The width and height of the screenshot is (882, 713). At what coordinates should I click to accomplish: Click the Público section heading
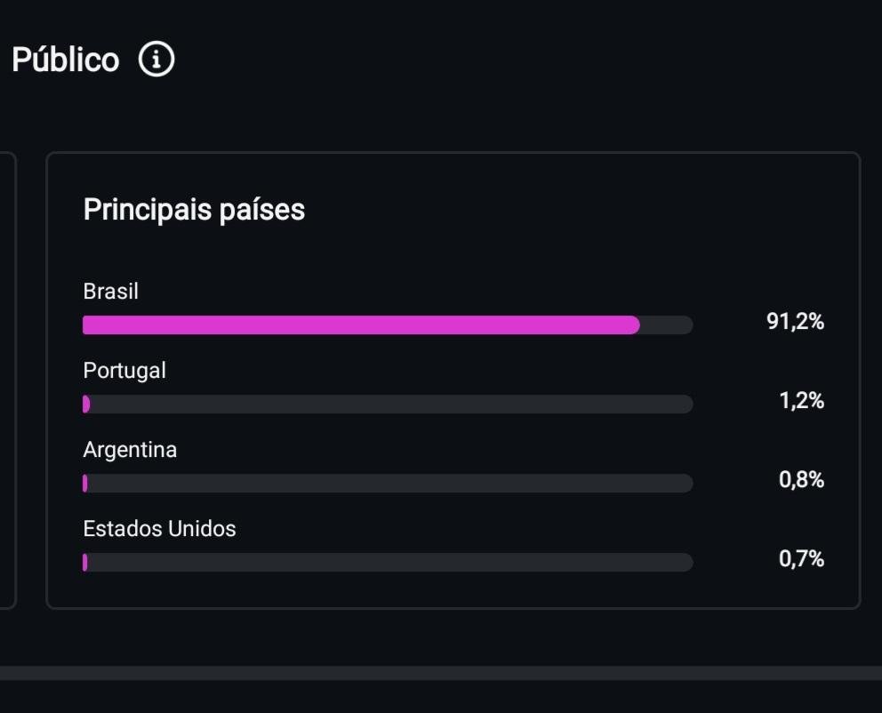click(x=65, y=60)
